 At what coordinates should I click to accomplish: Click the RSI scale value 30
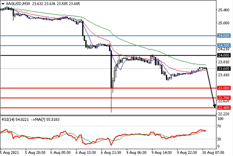[219, 139]
